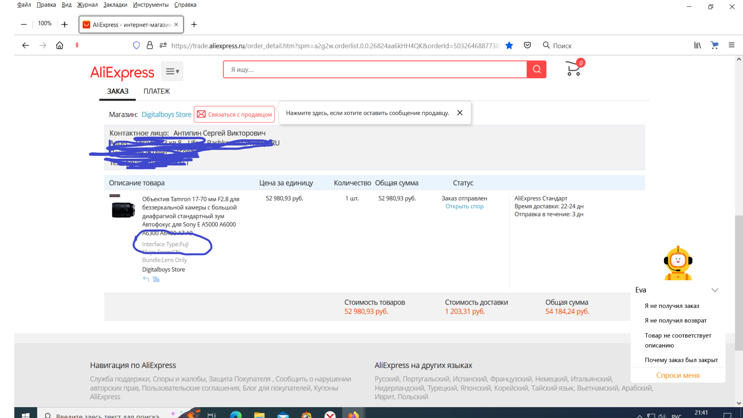Viewport: 743px width, 418px height.
Task: Zoom out with the minus button
Action: (24, 24)
